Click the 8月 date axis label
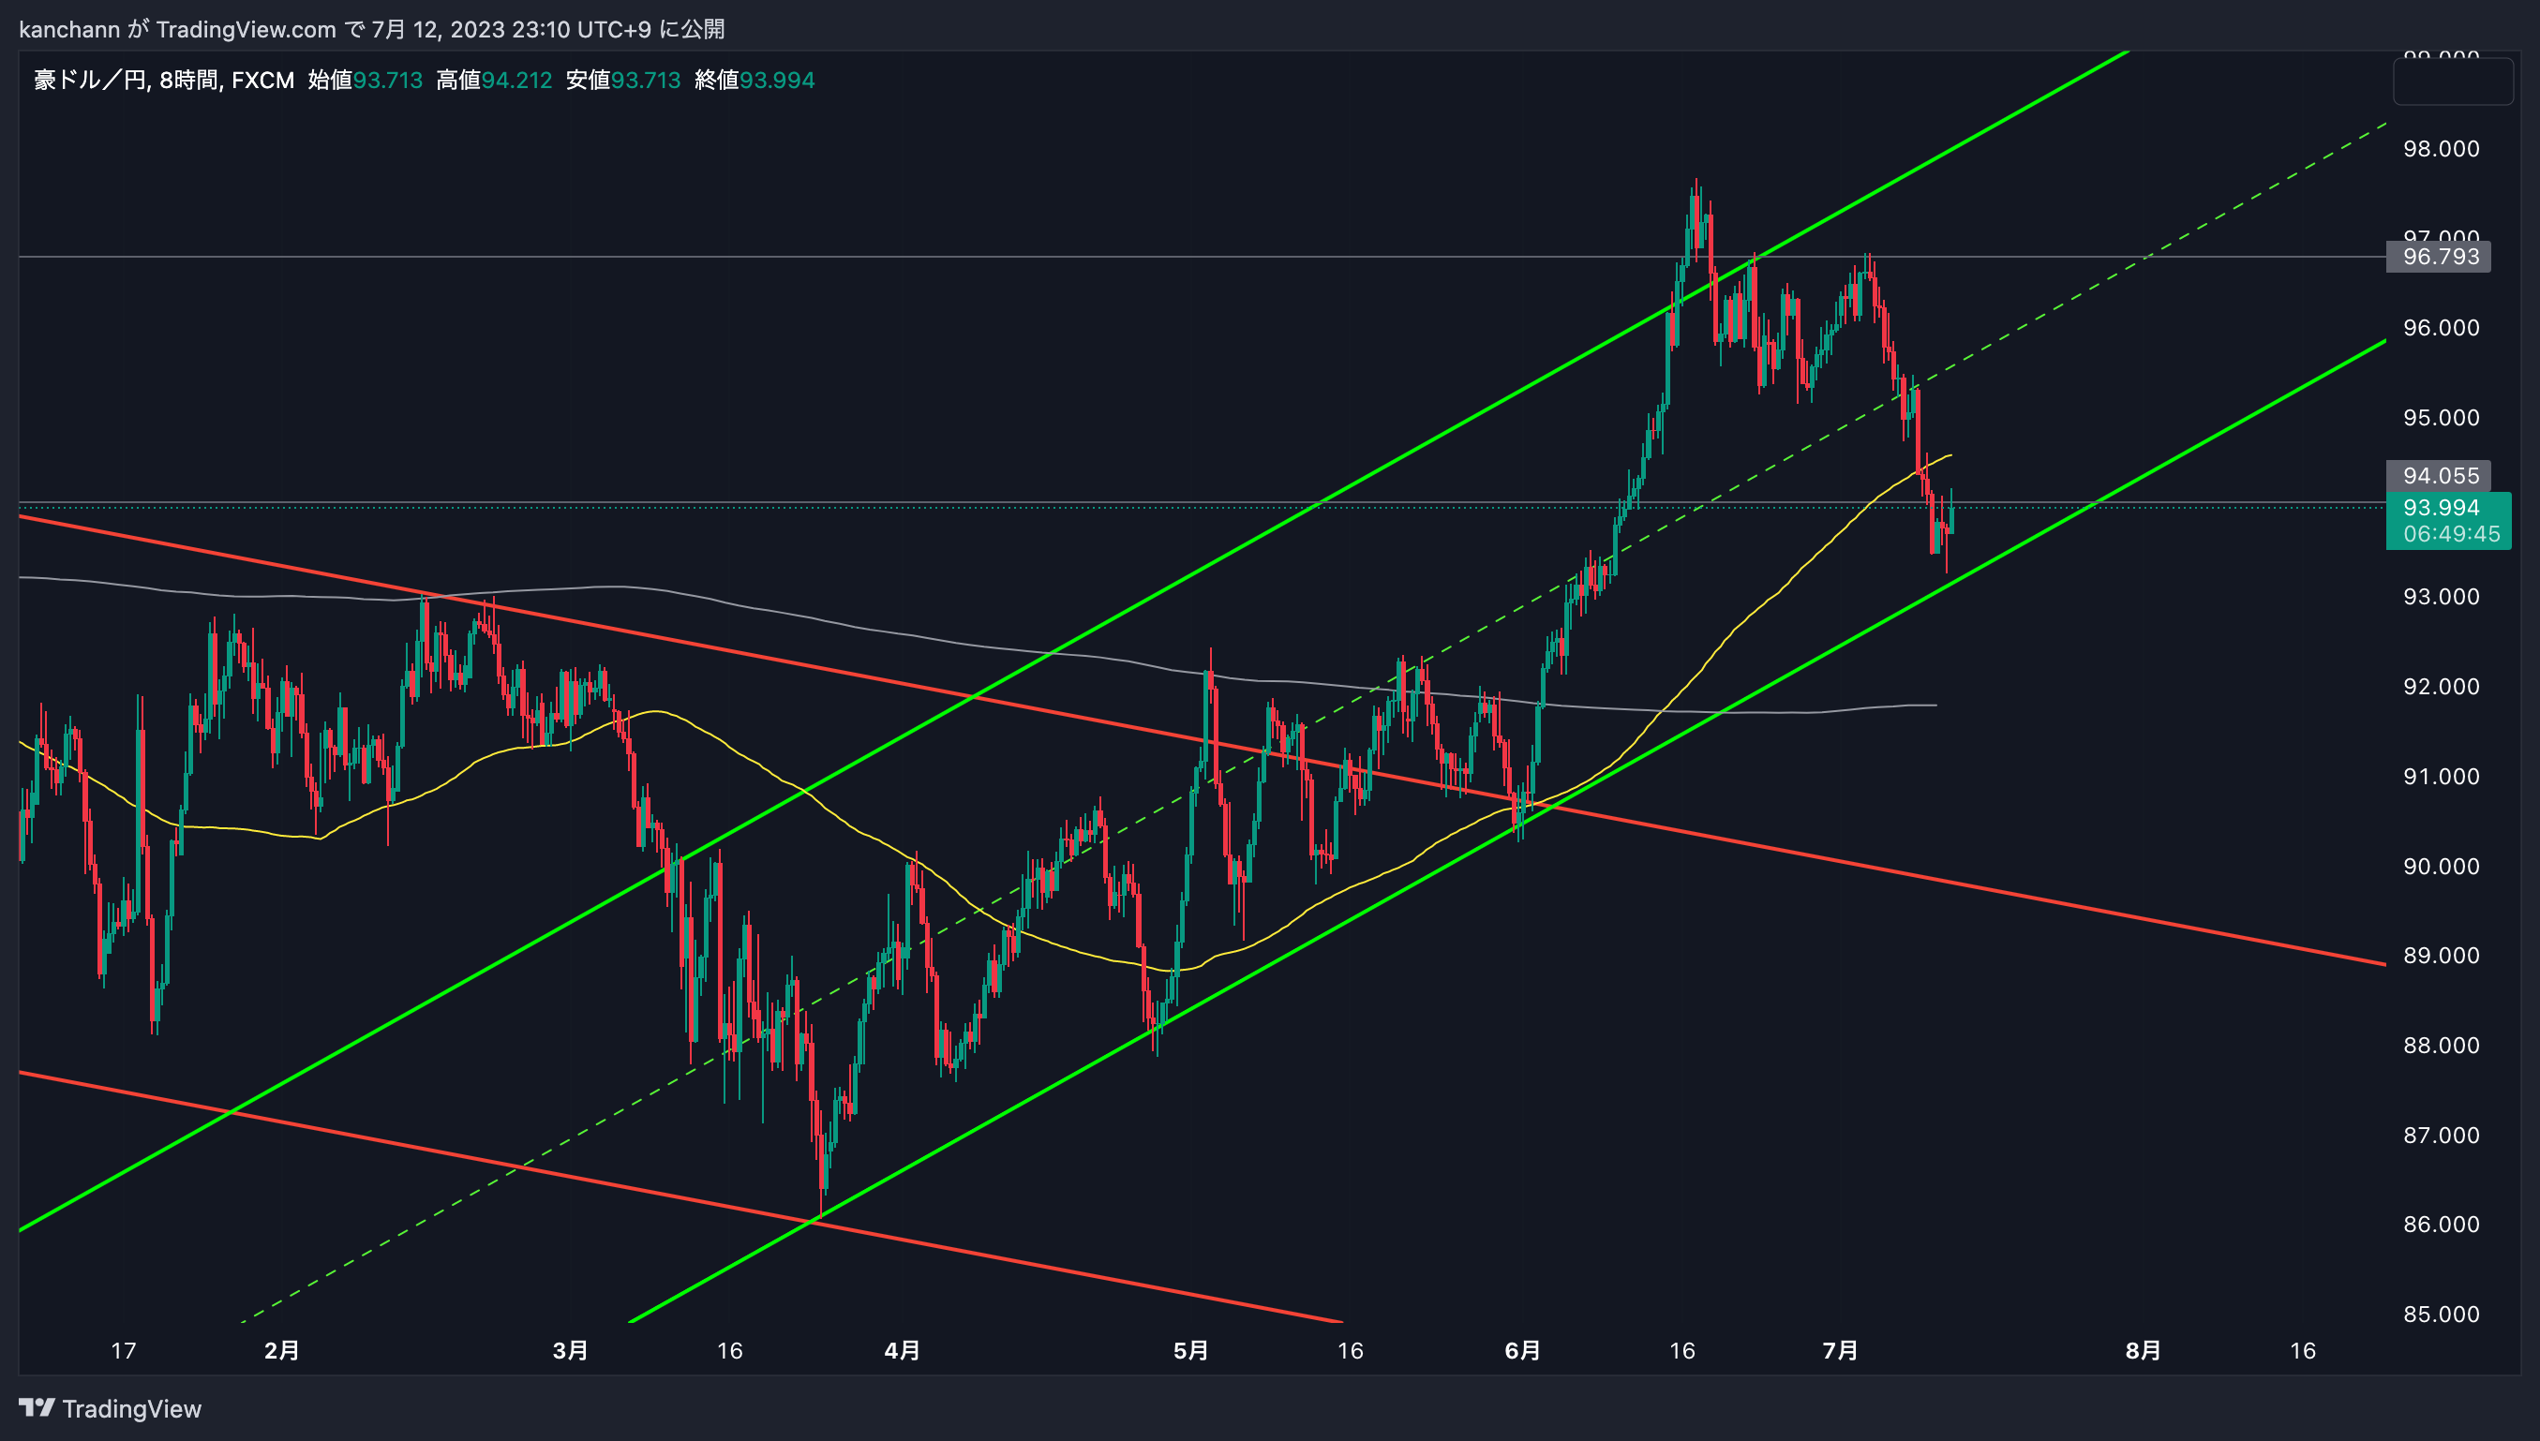This screenshot has height=1441, width=2540. [2143, 1351]
